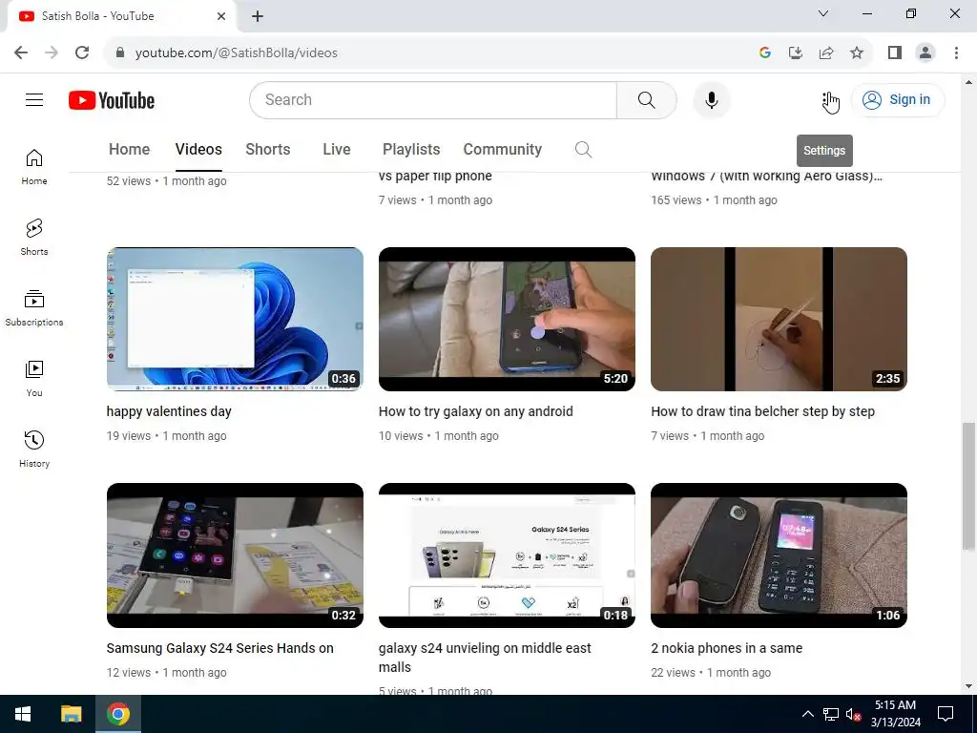Click the muted volume tray icon
The height and width of the screenshot is (733, 977).
tap(853, 714)
